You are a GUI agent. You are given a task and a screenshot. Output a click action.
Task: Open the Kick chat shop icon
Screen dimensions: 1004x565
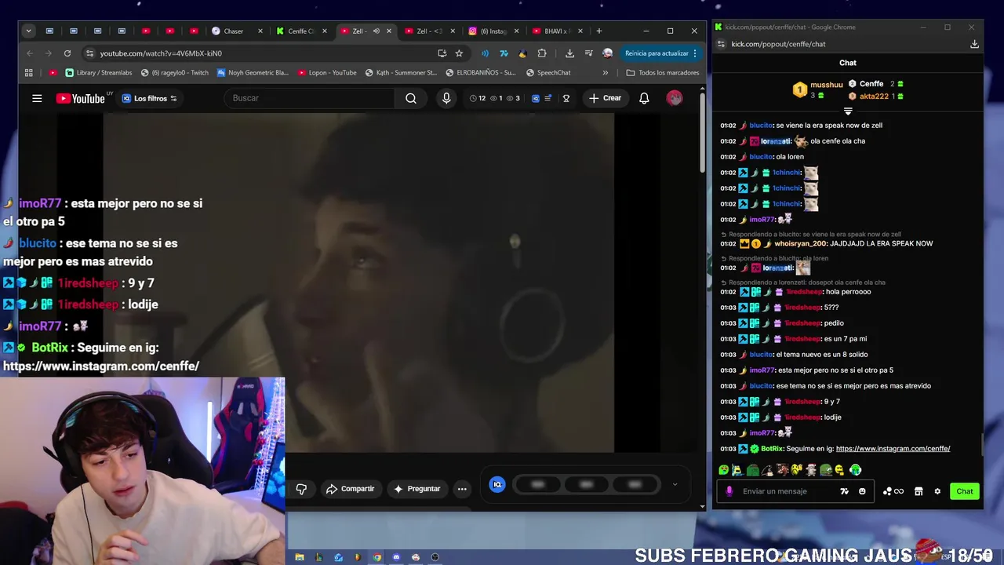coord(919,491)
